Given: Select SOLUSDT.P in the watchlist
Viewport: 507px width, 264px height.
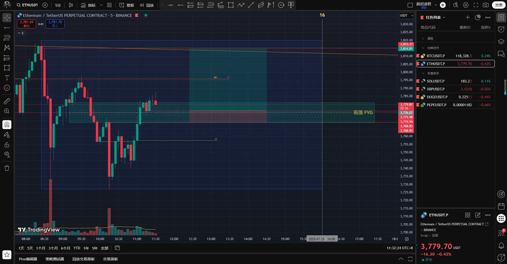Looking at the screenshot, I should point(456,81).
